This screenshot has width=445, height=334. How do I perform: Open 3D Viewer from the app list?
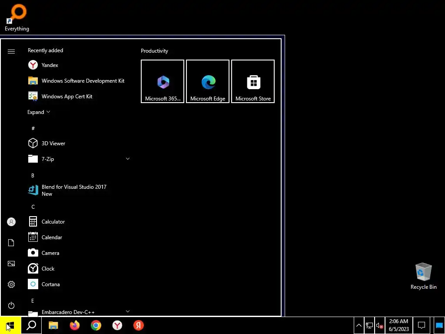click(x=79, y=143)
